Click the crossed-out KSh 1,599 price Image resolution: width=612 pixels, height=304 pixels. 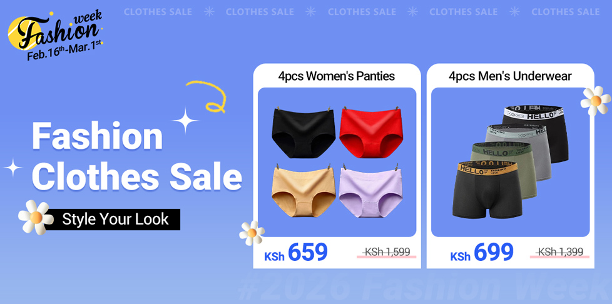386,252
